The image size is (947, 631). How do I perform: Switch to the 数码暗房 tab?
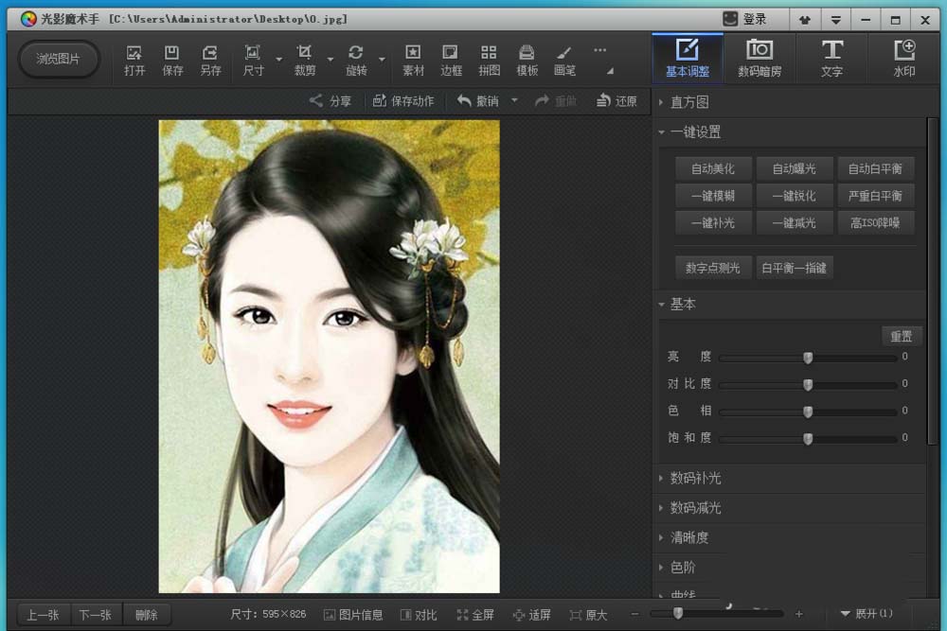click(x=759, y=59)
